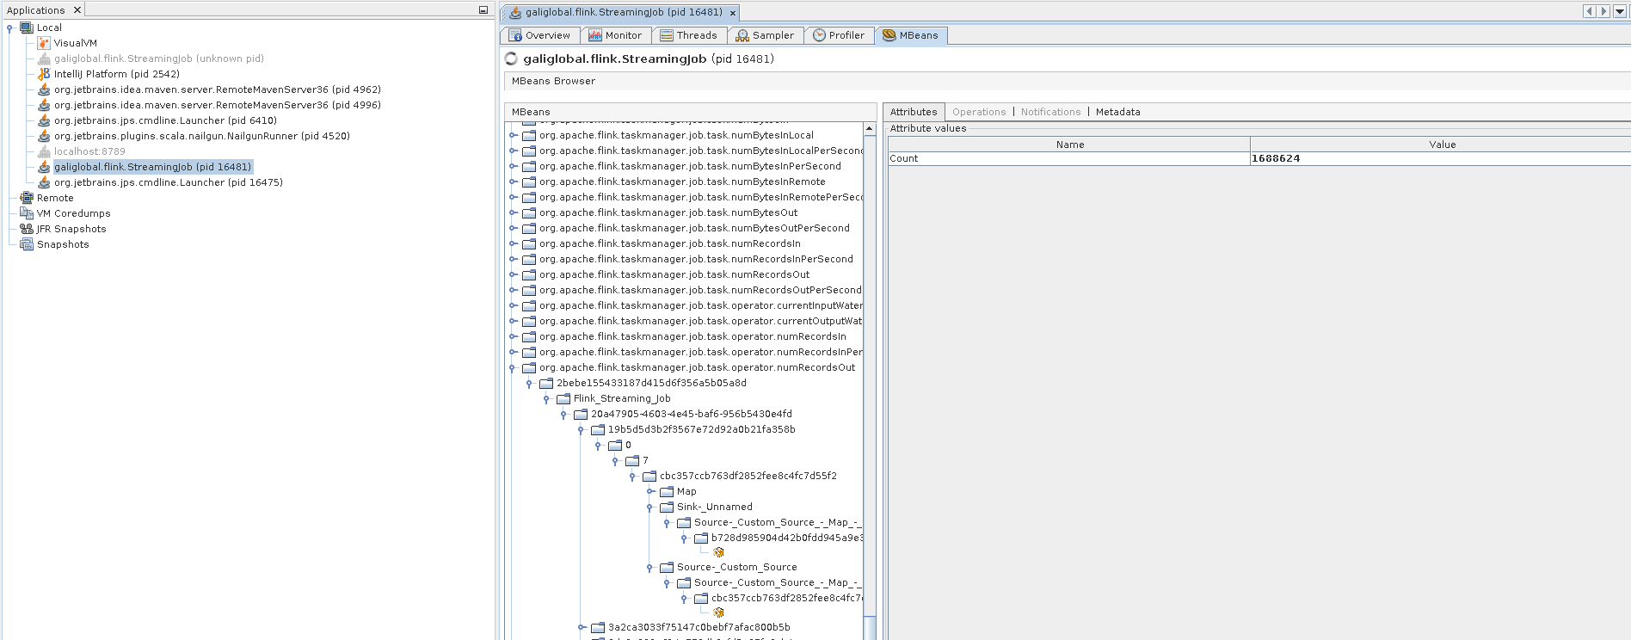Open the Threads tab

[x=688, y=35]
